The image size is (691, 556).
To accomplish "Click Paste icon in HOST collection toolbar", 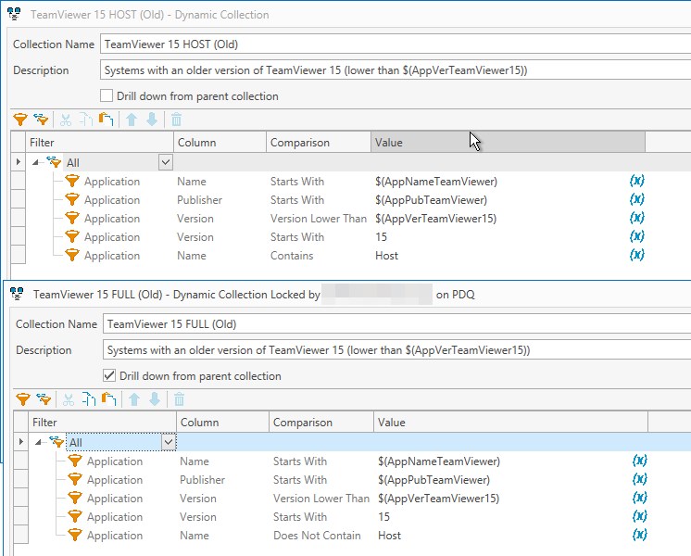I will (106, 120).
